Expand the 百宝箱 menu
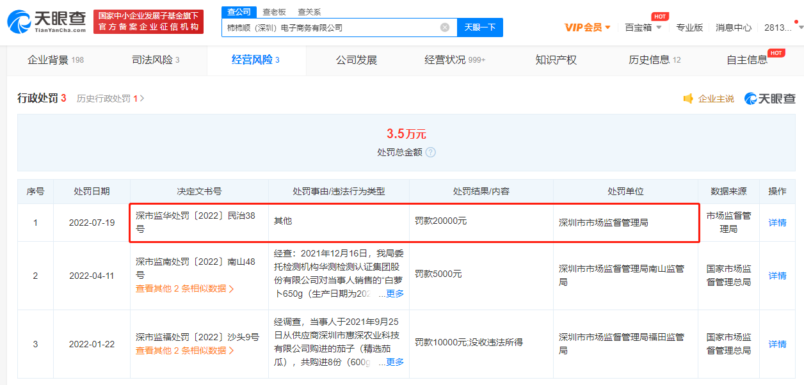Image resolution: width=804 pixels, height=385 pixels. pos(643,27)
